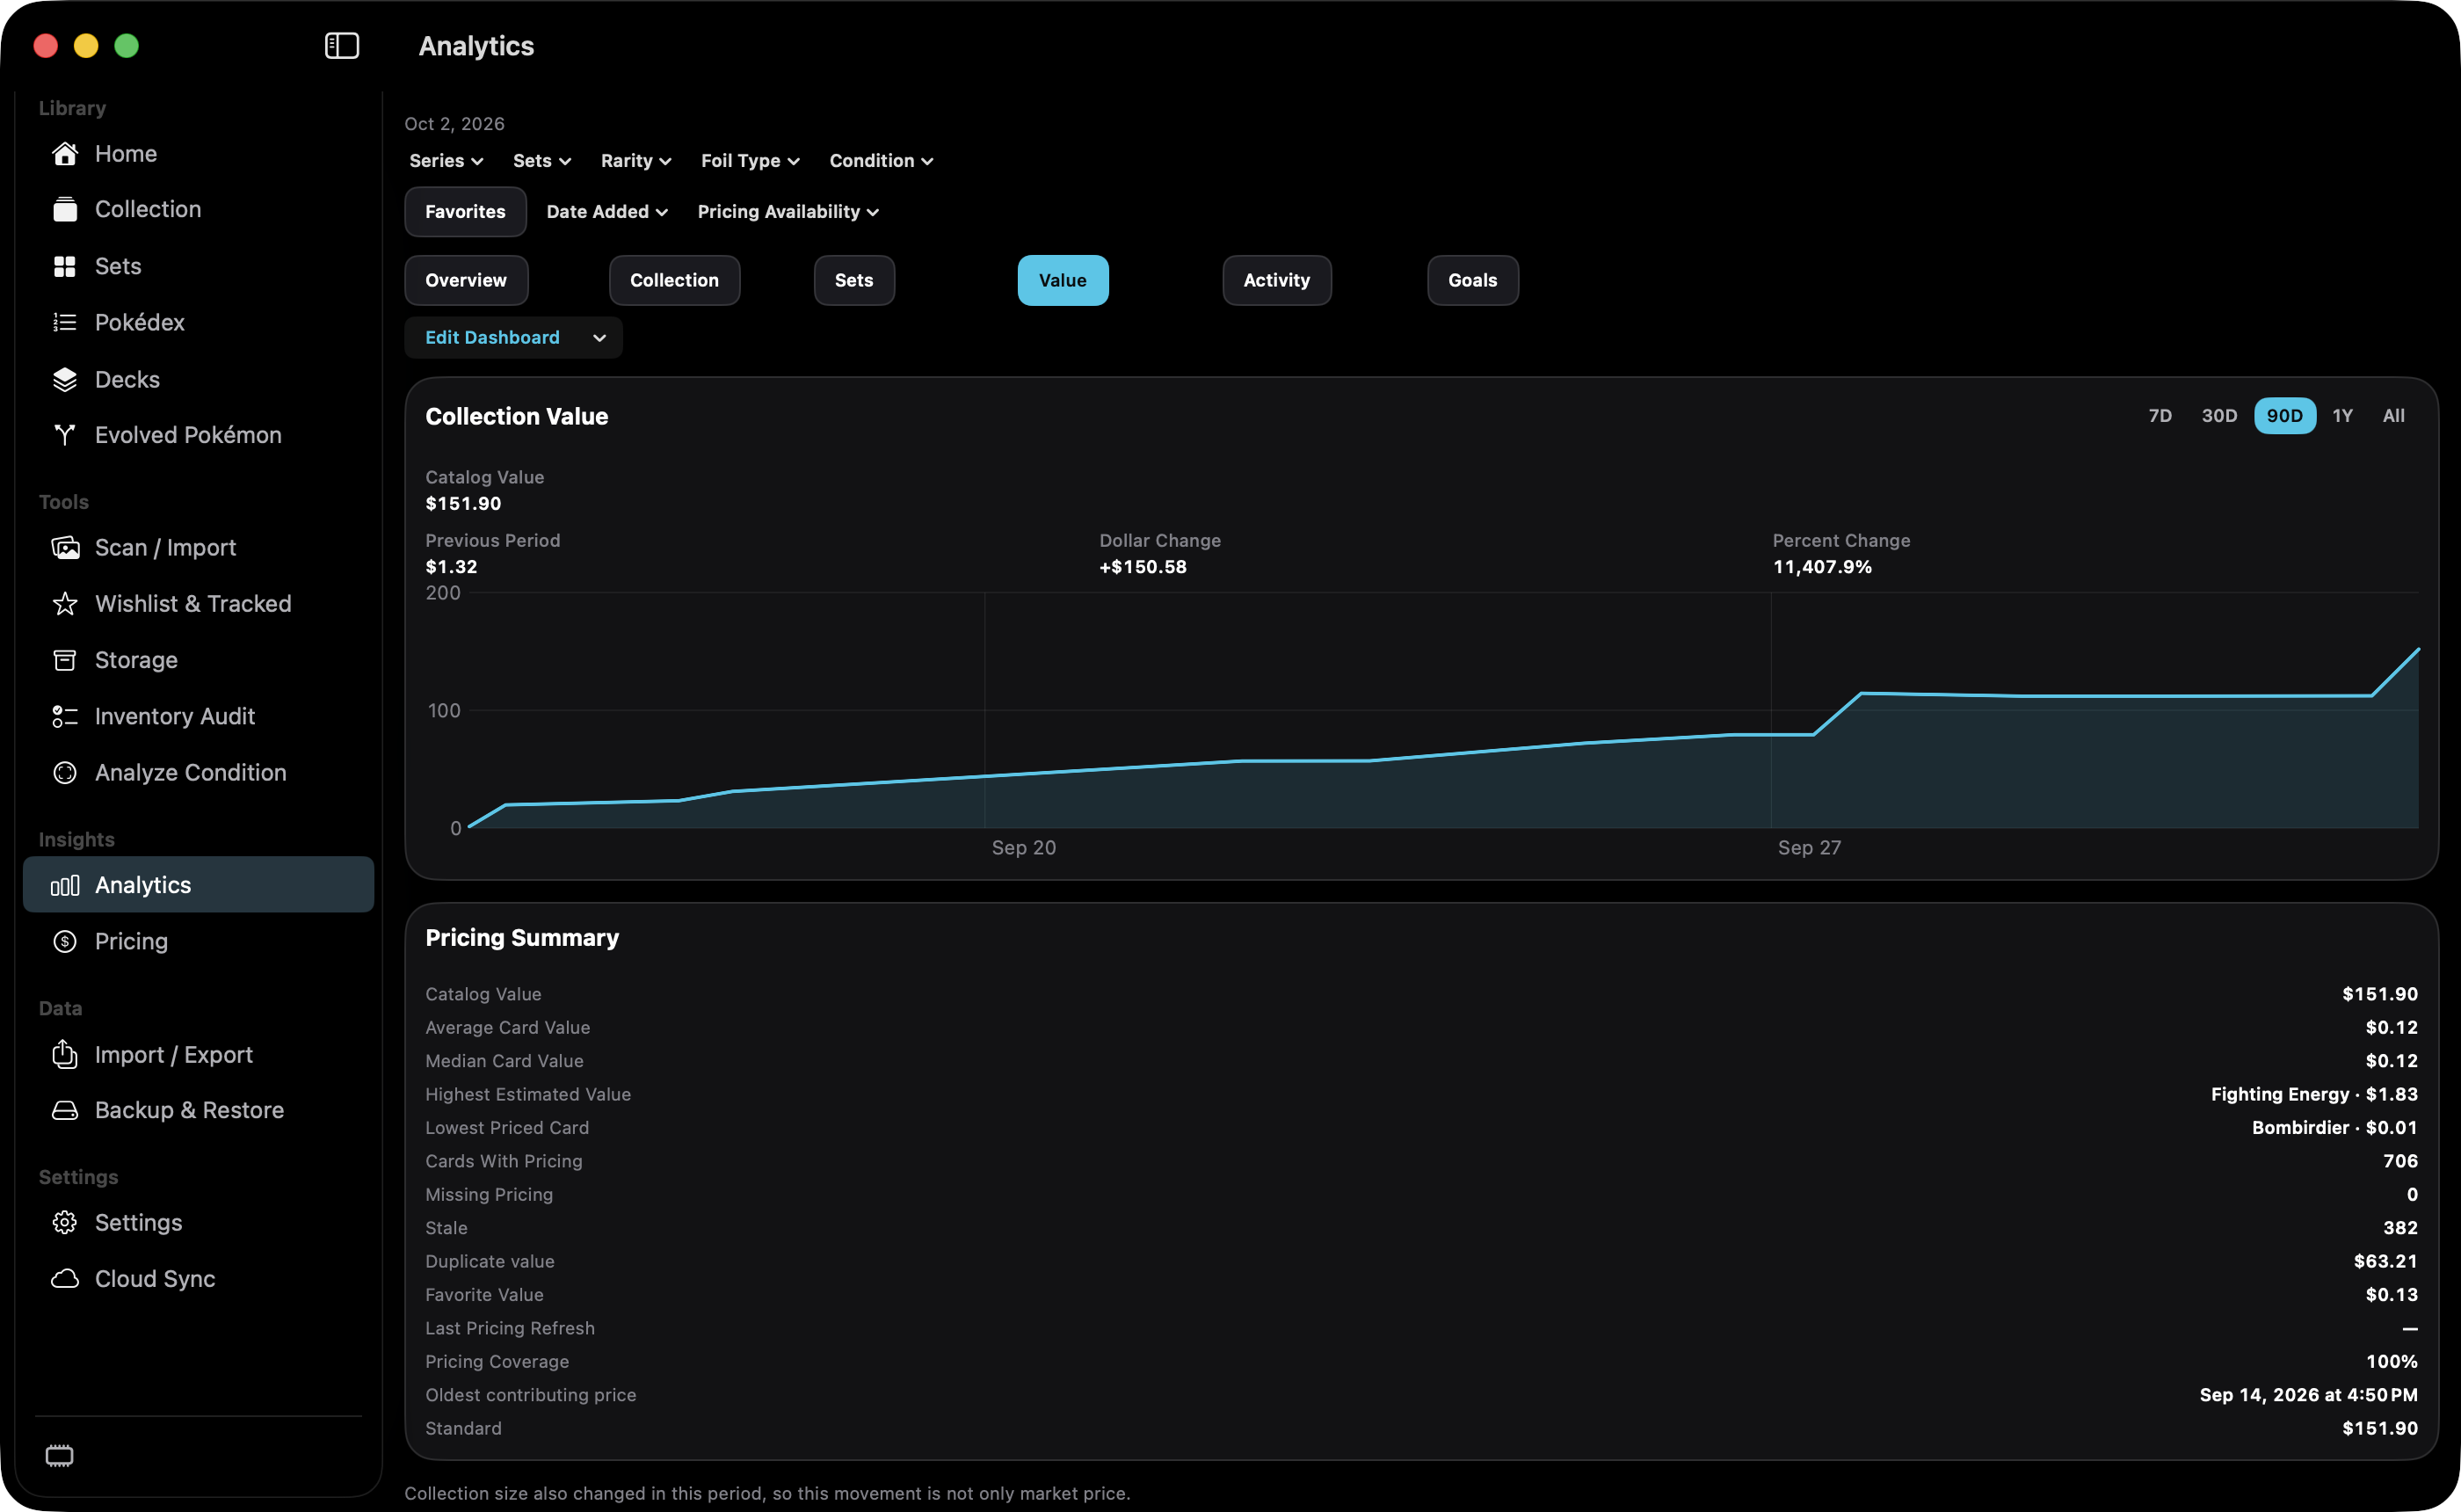The image size is (2461, 1512).
Task: Open Backup & Restore drive icon
Action: click(x=65, y=1111)
